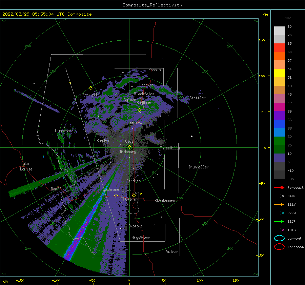Click the 'Didsbury' map label
Screen dimensions: 305x285
(128, 152)
